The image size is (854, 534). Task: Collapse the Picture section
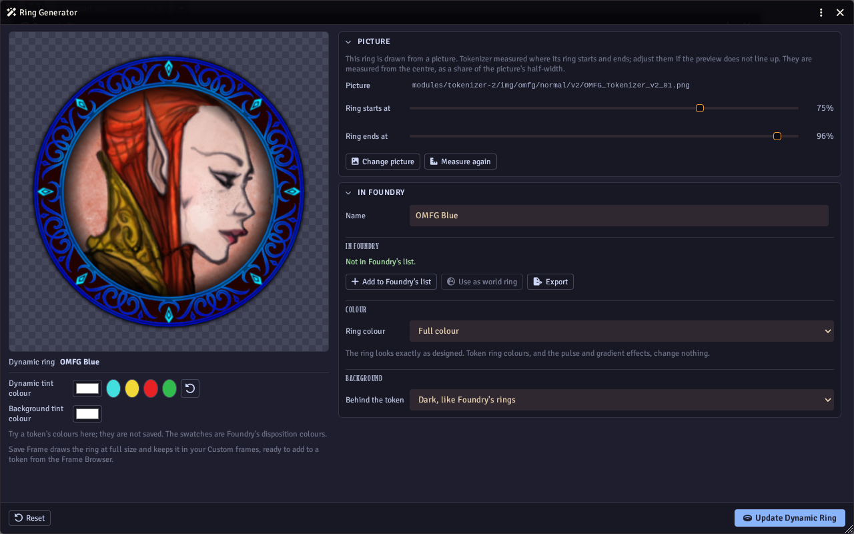pos(348,41)
